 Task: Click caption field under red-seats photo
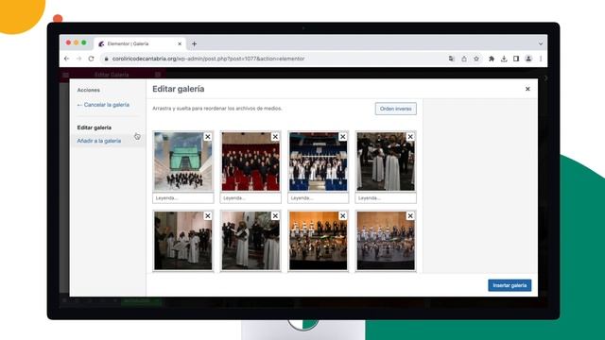(251, 197)
